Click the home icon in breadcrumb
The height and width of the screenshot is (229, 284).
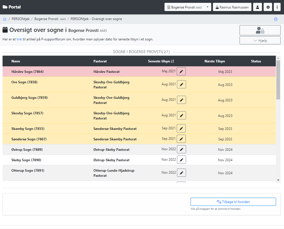point(5,19)
